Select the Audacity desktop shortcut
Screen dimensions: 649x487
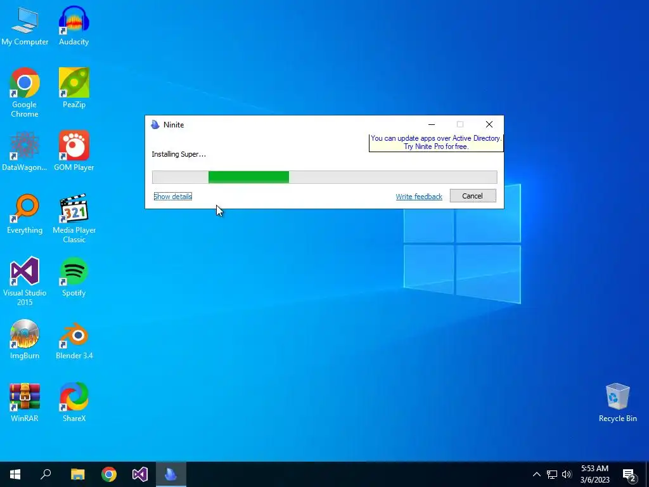tap(74, 25)
